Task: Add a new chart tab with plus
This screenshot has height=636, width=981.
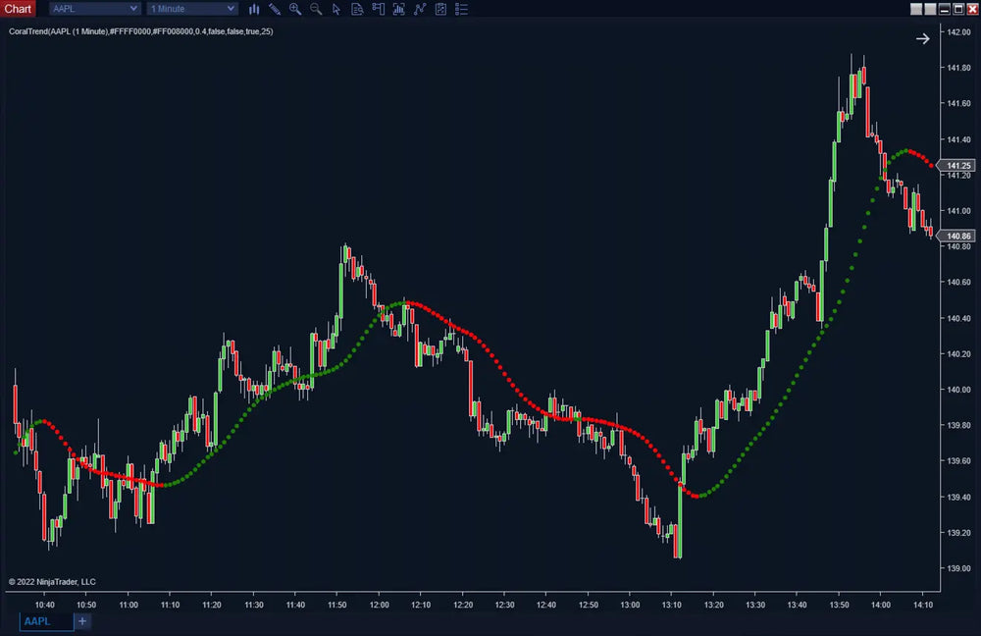Action: (82, 621)
